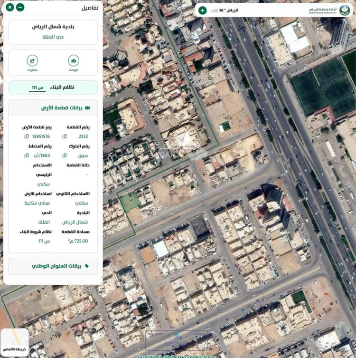The image size is (356, 358).
Task: Click the رقم المخطط field label
Action: coord(40,146)
